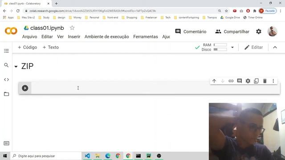This screenshot has width=285, height=160.
Task: Open code snippets panel
Action: pos(6,80)
